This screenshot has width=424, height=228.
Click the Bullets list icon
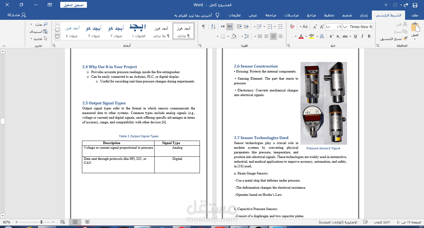[x=280, y=27]
